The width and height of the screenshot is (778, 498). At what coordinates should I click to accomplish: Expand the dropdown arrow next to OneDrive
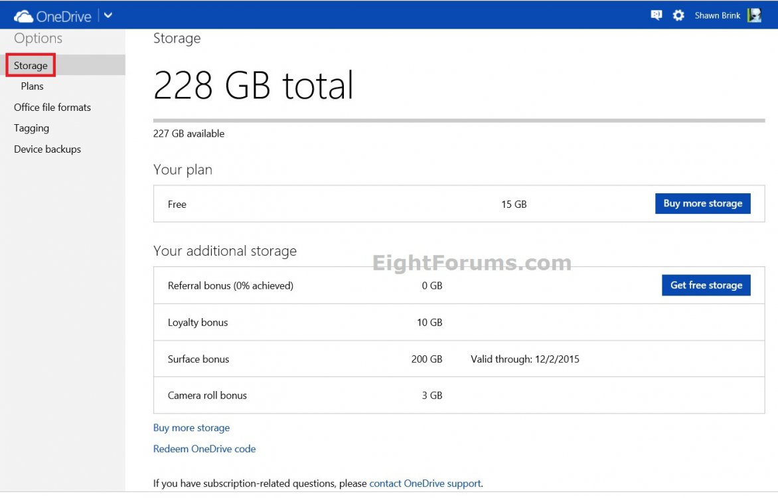point(108,15)
